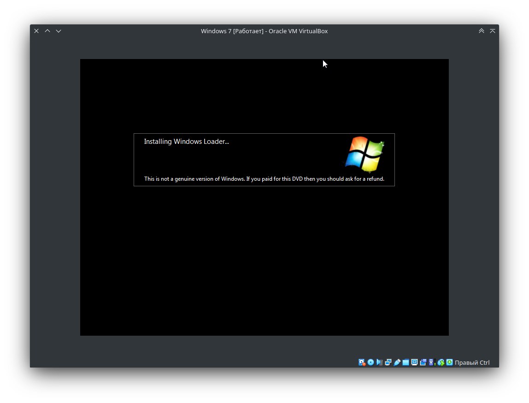Screen dimensions: 529x403
Task: Click the down chevron in title bar
Action: tap(59, 31)
